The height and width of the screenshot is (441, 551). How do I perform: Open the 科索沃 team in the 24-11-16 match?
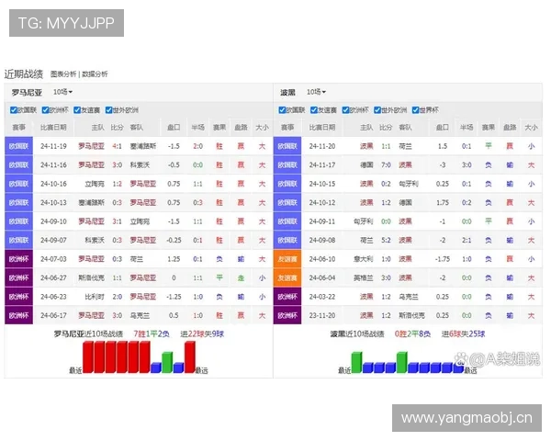[x=140, y=165]
